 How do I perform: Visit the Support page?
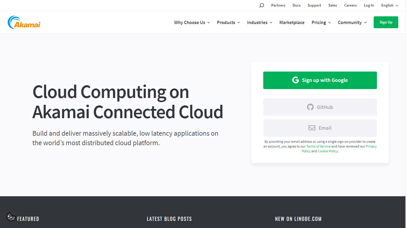(x=314, y=5)
